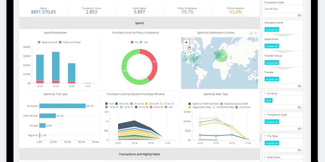Toggle the 01 to 03 legend entry
Screen dimensions: 325x162
coord(137,104)
